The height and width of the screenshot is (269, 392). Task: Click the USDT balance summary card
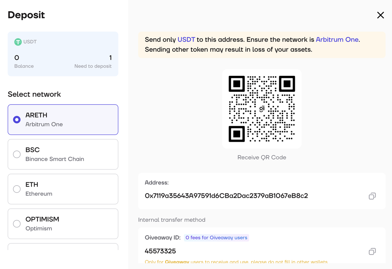tap(63, 54)
